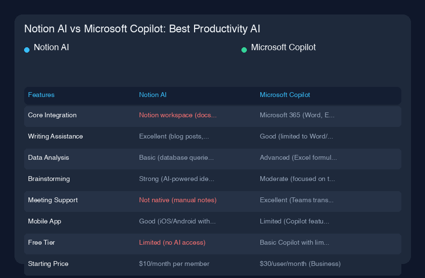The image size is (425, 278).
Task: Select the Notion AI legend label
Action: pos(51,47)
